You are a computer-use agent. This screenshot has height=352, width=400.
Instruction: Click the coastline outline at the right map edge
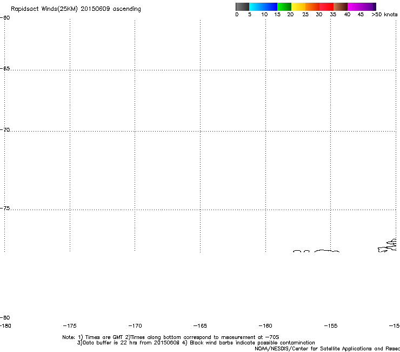coord(387,245)
